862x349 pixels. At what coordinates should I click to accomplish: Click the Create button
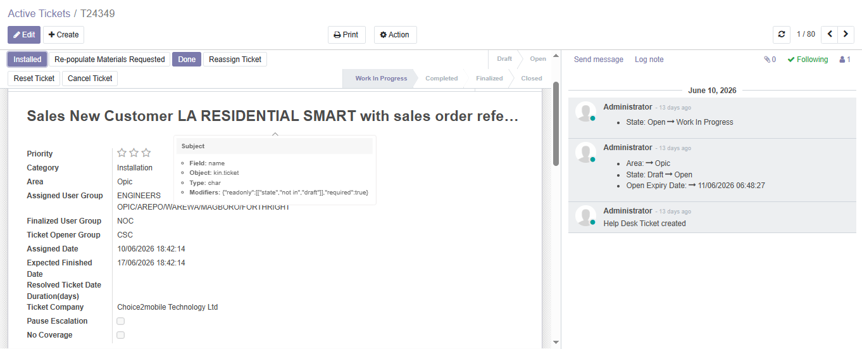[63, 35]
